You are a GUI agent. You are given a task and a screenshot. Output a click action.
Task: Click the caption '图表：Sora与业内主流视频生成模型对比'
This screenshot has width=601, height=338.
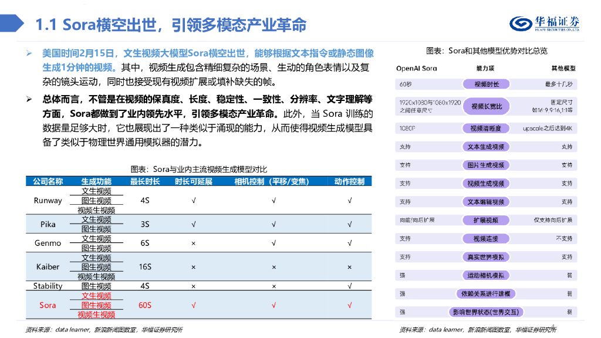point(198,169)
